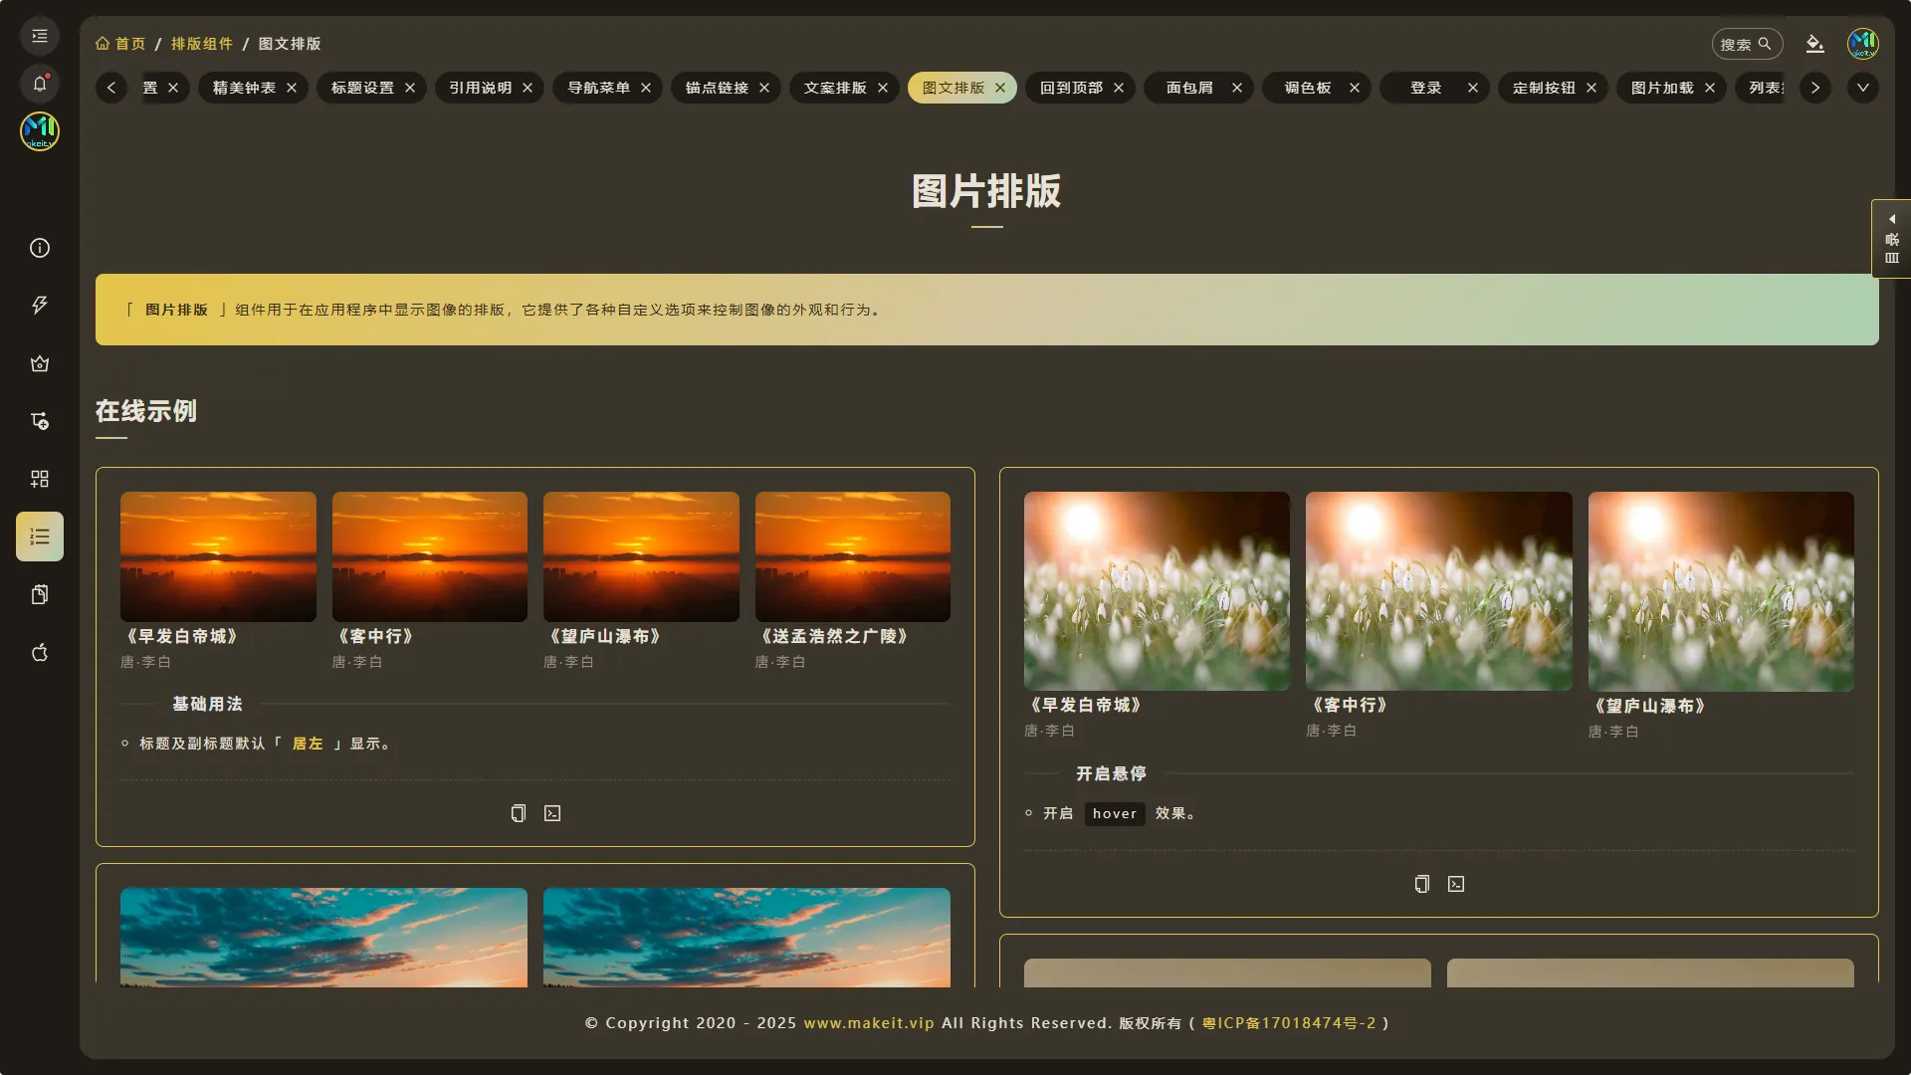Viewport: 1911px width, 1075px height.
Task: Close the 调色板 tab
Action: coord(1355,88)
